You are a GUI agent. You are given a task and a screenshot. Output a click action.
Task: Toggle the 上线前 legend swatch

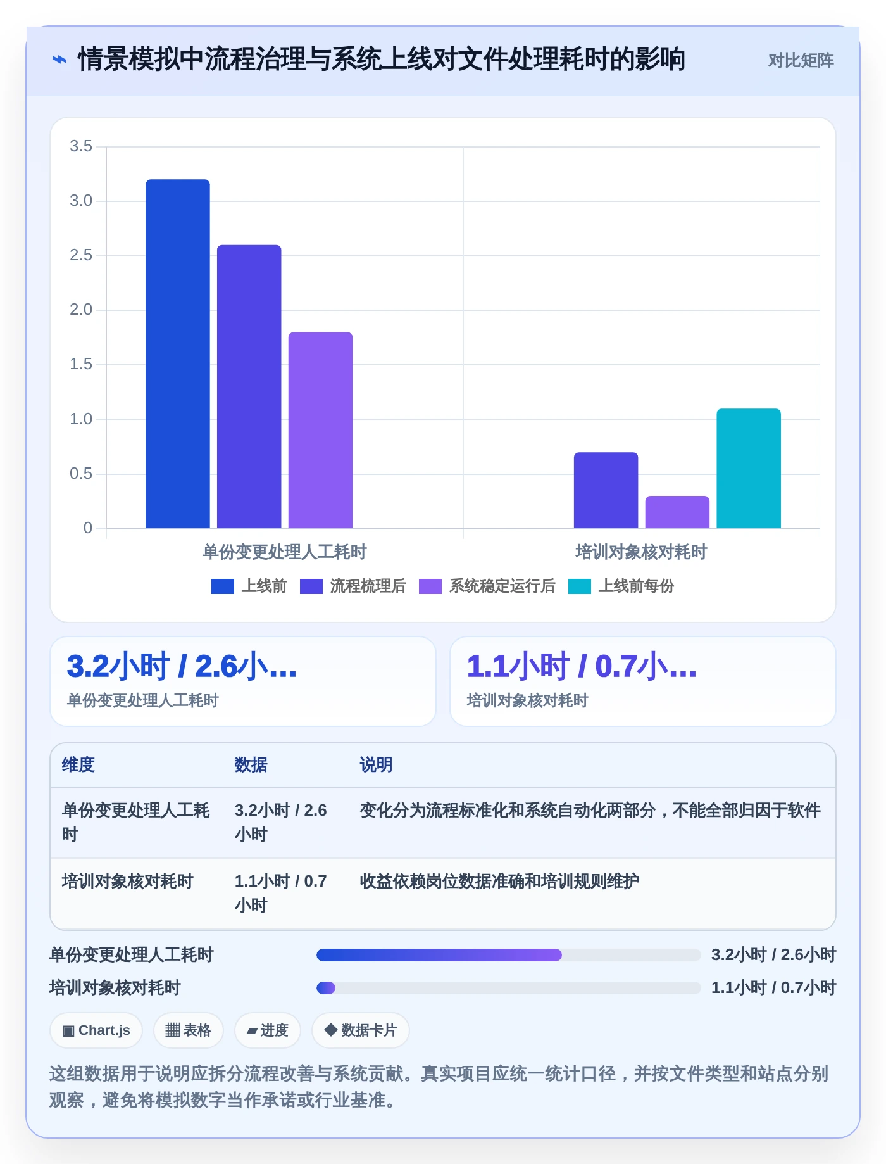223,586
